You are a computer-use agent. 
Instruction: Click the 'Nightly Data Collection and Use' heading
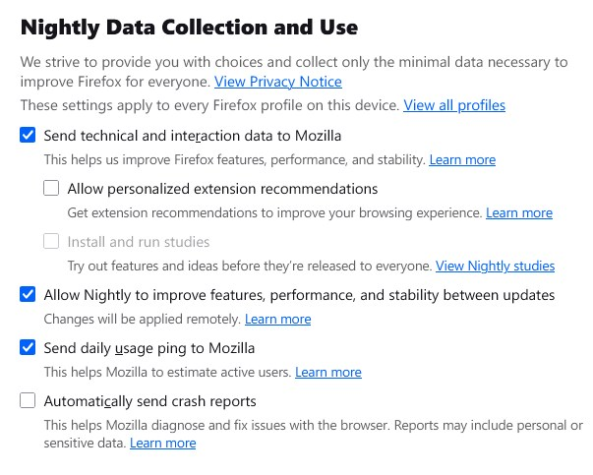pos(189,28)
